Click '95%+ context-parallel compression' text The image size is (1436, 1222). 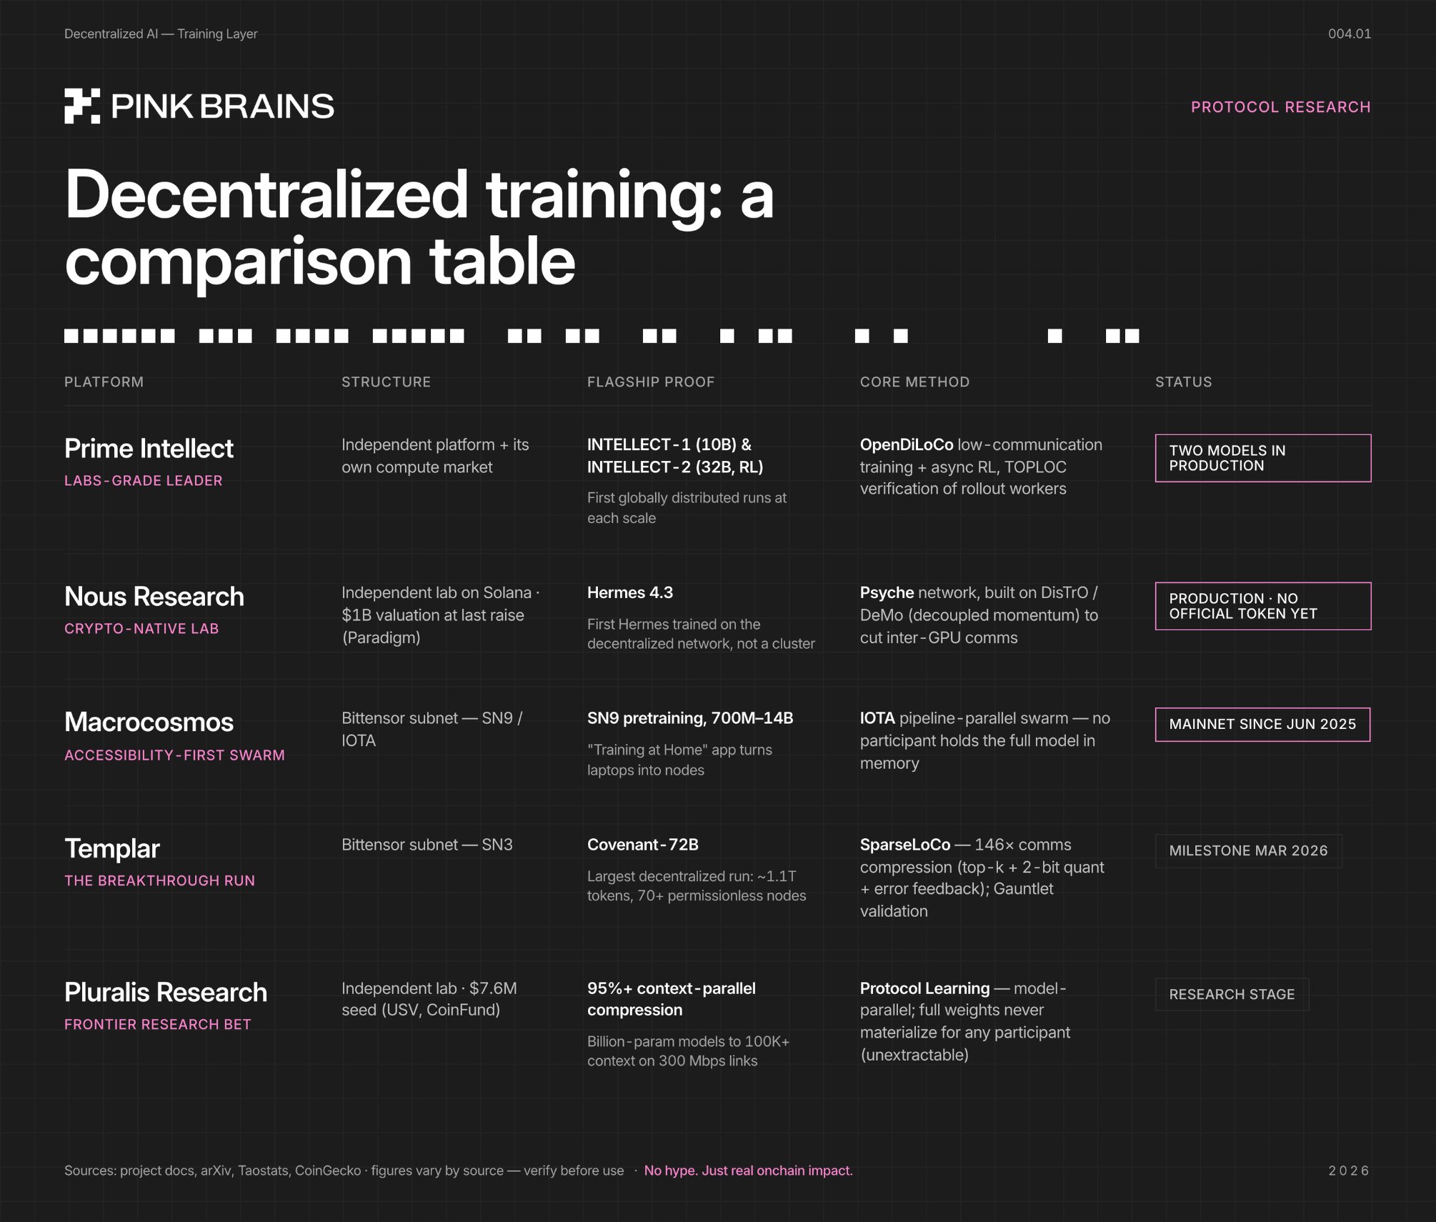672,999
